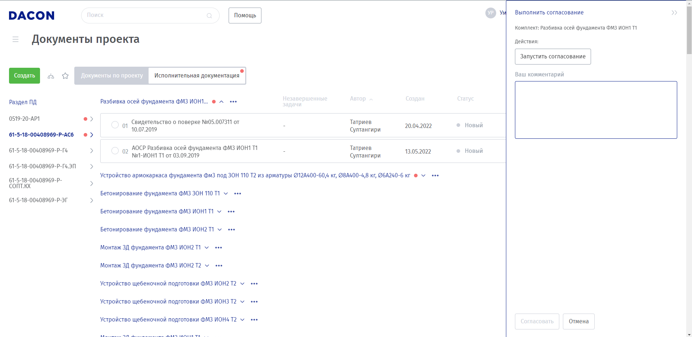Switch to Исполнительная документация tab
Image resolution: width=692 pixels, height=337 pixels.
tap(197, 76)
